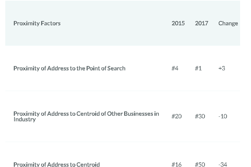Click Proximity of Address to Point of Search
Viewport: 251px width, 167px height.
69,68
